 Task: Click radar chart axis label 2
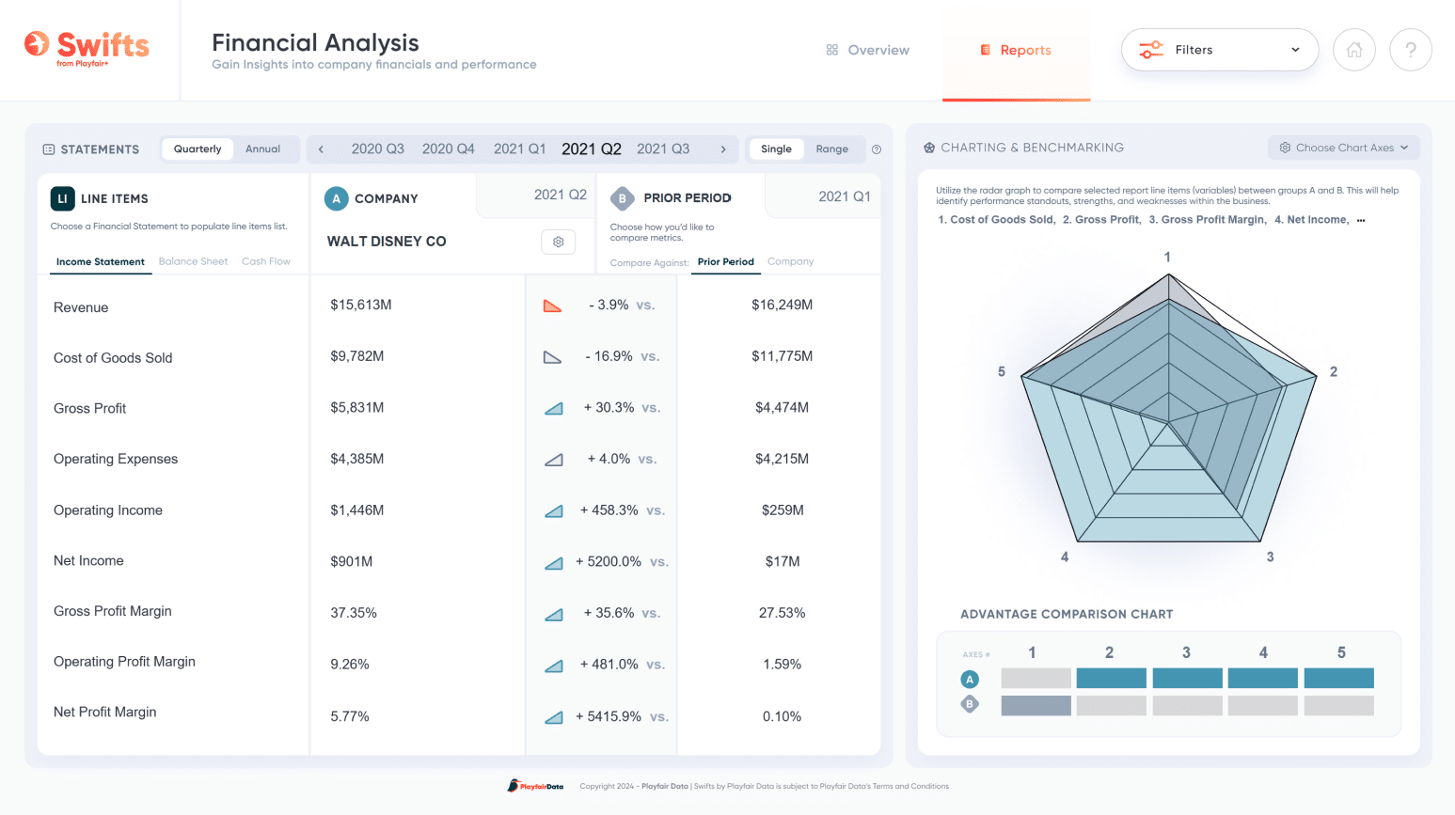click(1334, 372)
